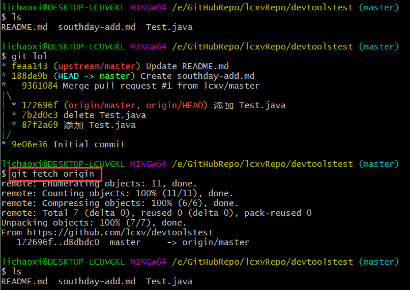Click southday-add.md in the first ls output
This screenshot has width=410, height=290.
click(x=97, y=27)
